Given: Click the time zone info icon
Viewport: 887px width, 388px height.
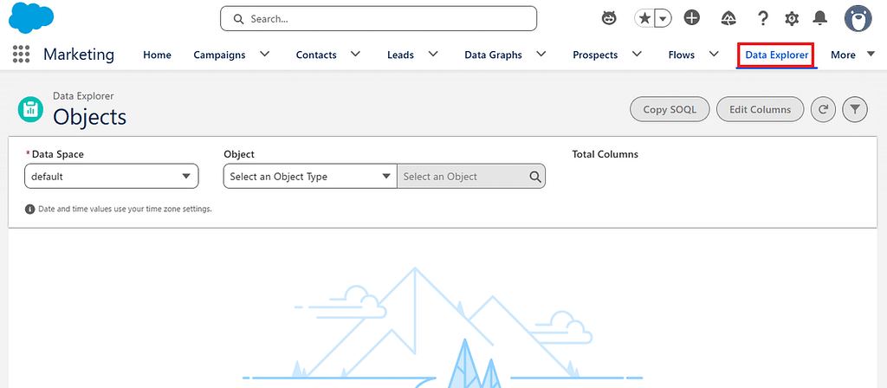Looking at the screenshot, I should tap(30, 210).
